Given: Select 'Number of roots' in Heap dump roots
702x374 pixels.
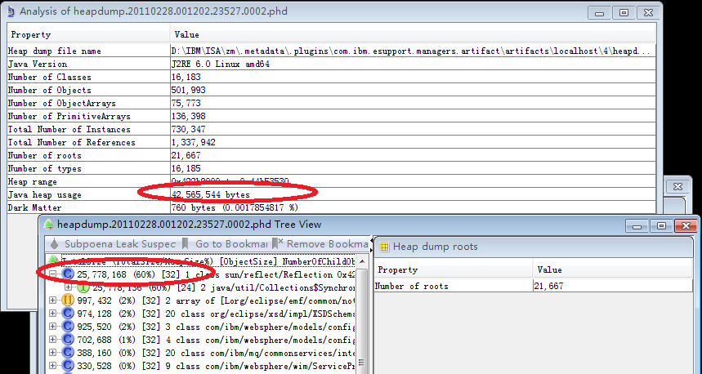Looking at the screenshot, I should tap(453, 286).
